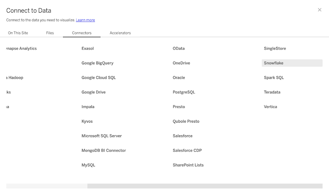
Task: Close the Connect to Data dialog
Action: 319,10
